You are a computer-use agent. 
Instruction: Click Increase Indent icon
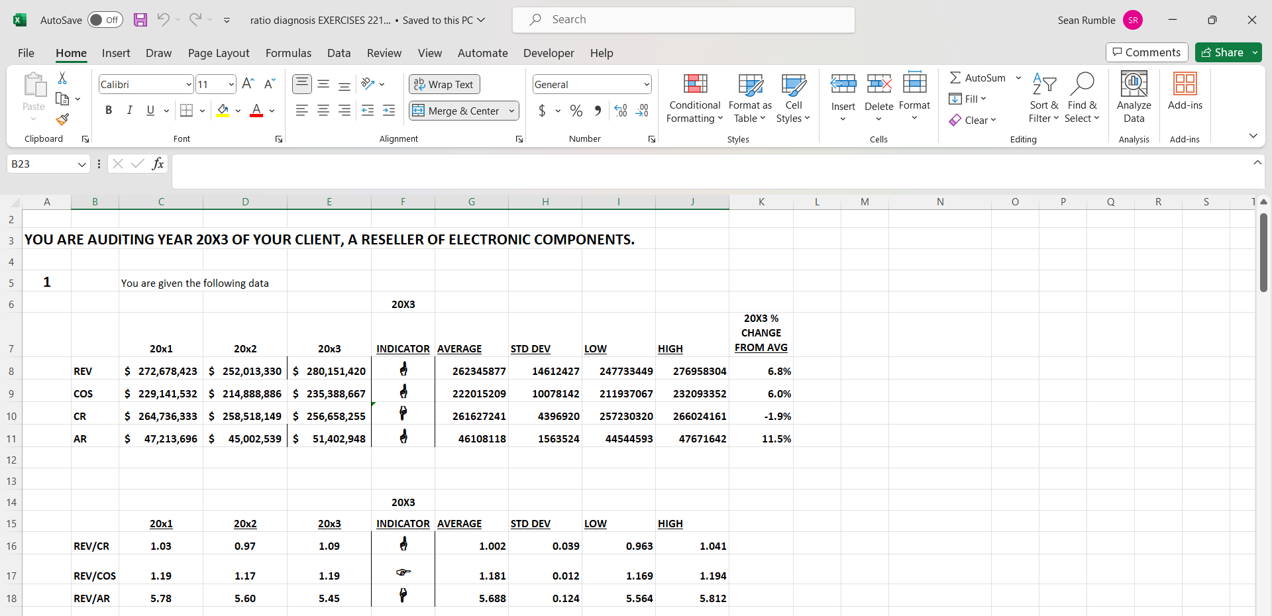(x=390, y=111)
